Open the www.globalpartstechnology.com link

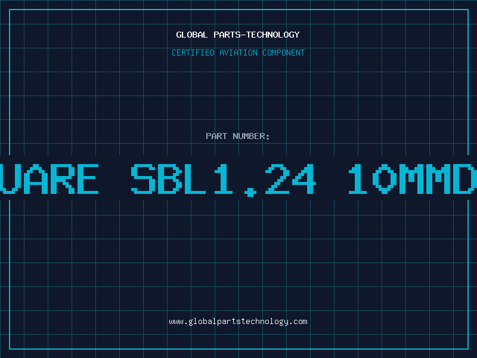click(238, 322)
